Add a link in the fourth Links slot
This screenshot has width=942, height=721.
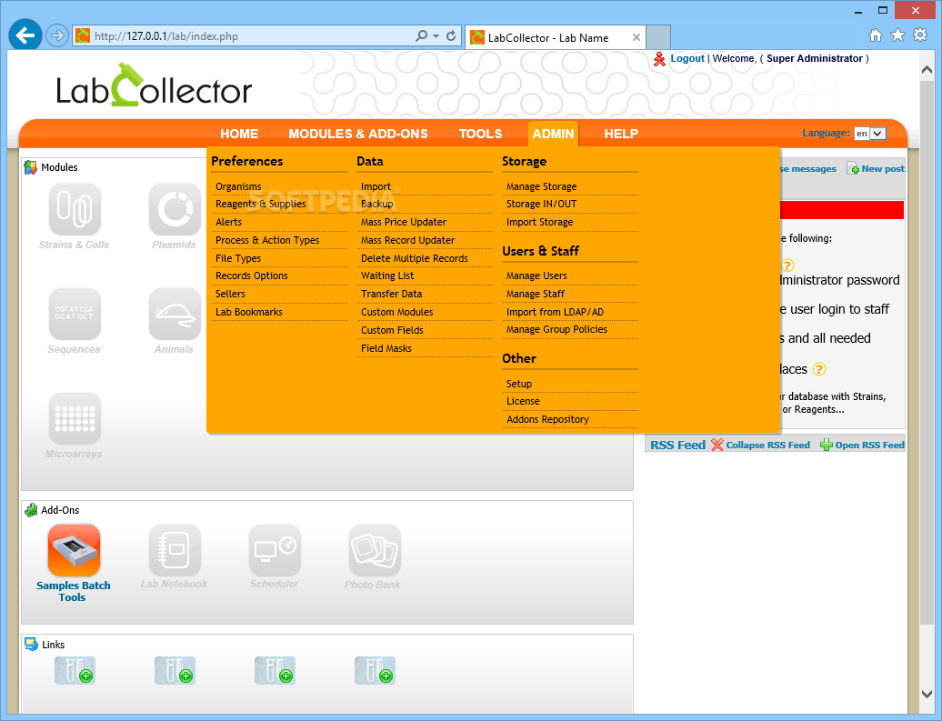[375, 670]
